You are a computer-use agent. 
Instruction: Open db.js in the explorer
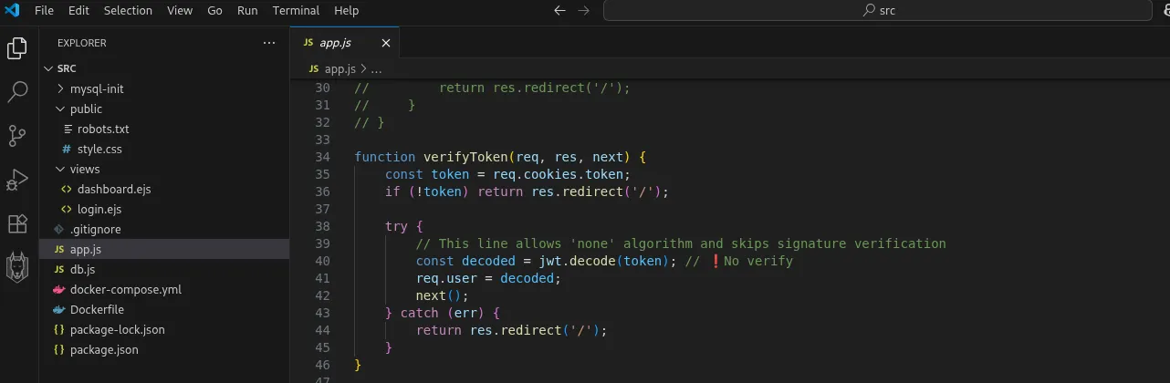tap(83, 270)
